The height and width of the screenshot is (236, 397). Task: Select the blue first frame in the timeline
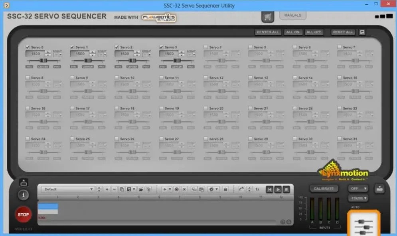tap(48, 206)
